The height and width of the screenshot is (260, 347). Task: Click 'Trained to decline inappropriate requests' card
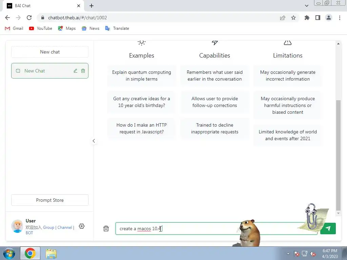click(215, 128)
